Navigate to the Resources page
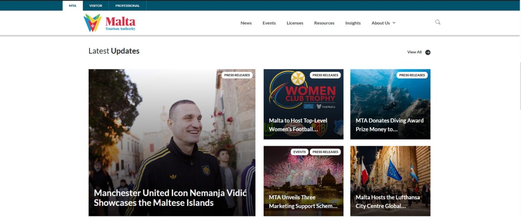 tap(324, 23)
